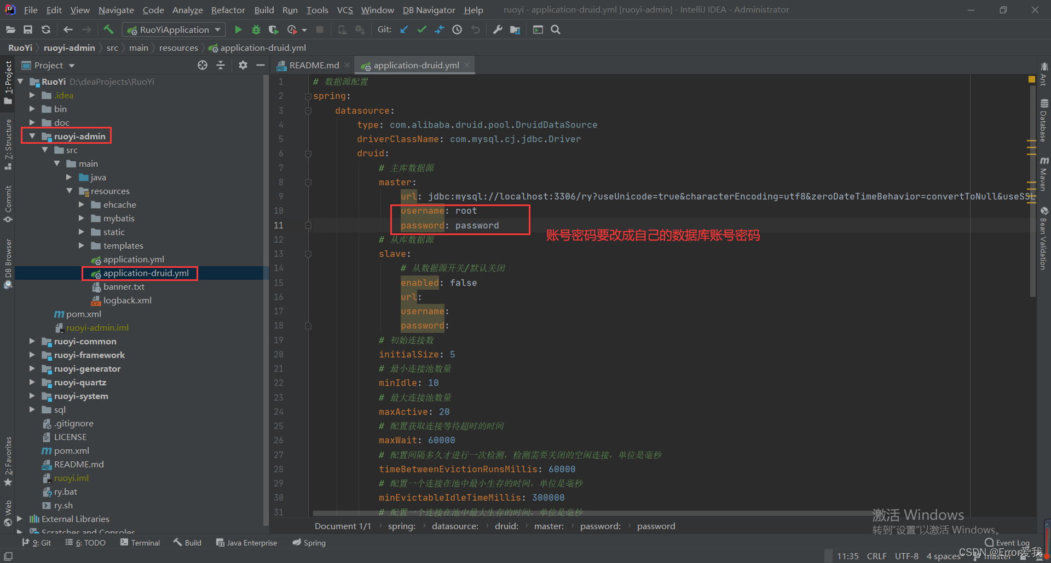The height and width of the screenshot is (563, 1051).
Task: Open the Commit tool window
Action: click(x=8, y=203)
